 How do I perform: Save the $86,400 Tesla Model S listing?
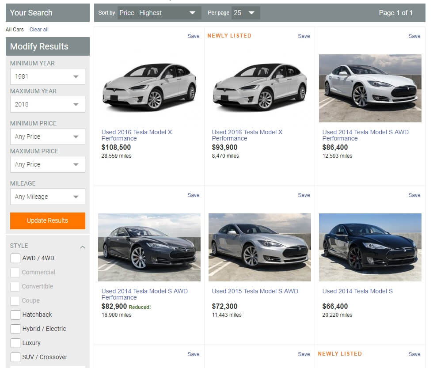tap(414, 36)
